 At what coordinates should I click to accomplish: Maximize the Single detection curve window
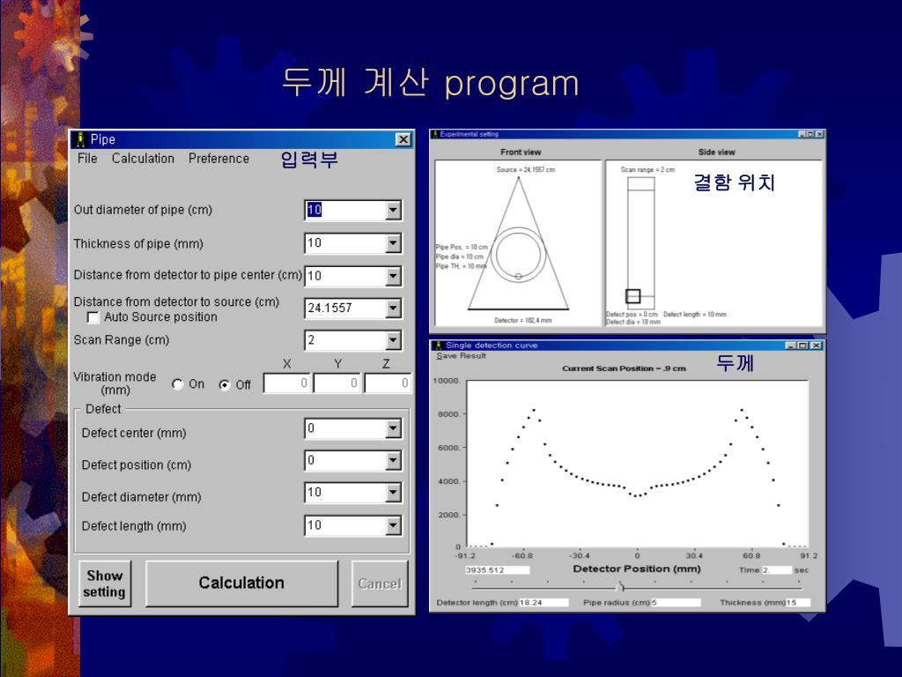[802, 346]
